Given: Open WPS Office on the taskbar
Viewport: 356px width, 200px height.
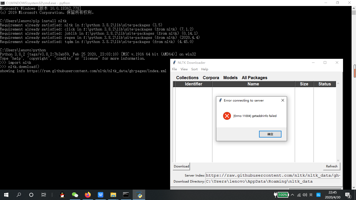Looking at the screenshot, I should [x=101, y=195].
